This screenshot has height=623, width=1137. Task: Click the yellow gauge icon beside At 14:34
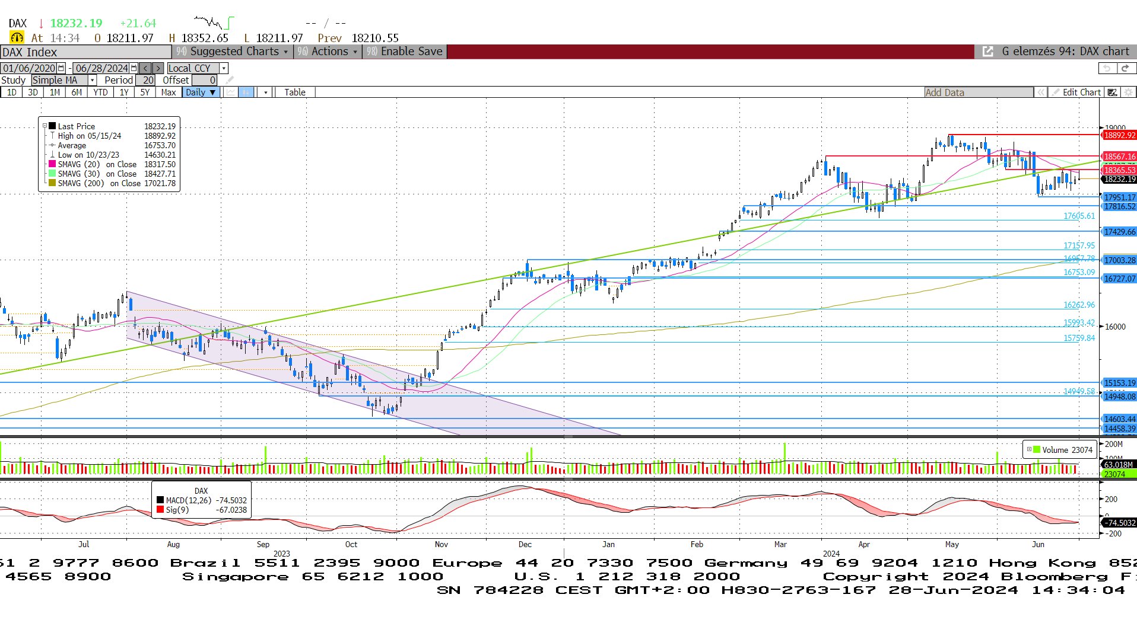(x=17, y=37)
